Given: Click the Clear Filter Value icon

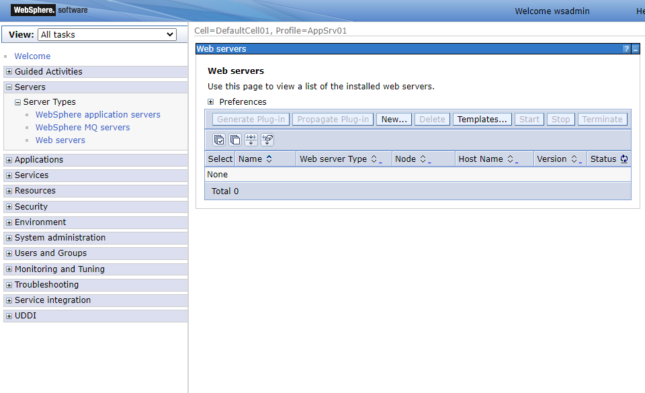Looking at the screenshot, I should click(x=267, y=140).
